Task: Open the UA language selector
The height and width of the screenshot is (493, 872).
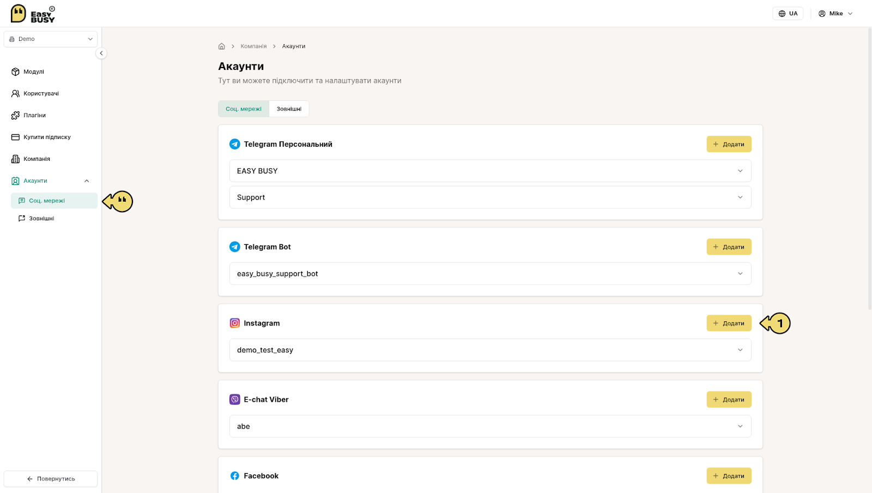Action: [x=788, y=14]
